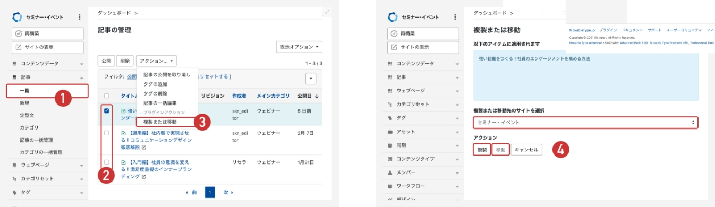Go to next page with 次
Screen dimensions: 715x207
click(228, 192)
